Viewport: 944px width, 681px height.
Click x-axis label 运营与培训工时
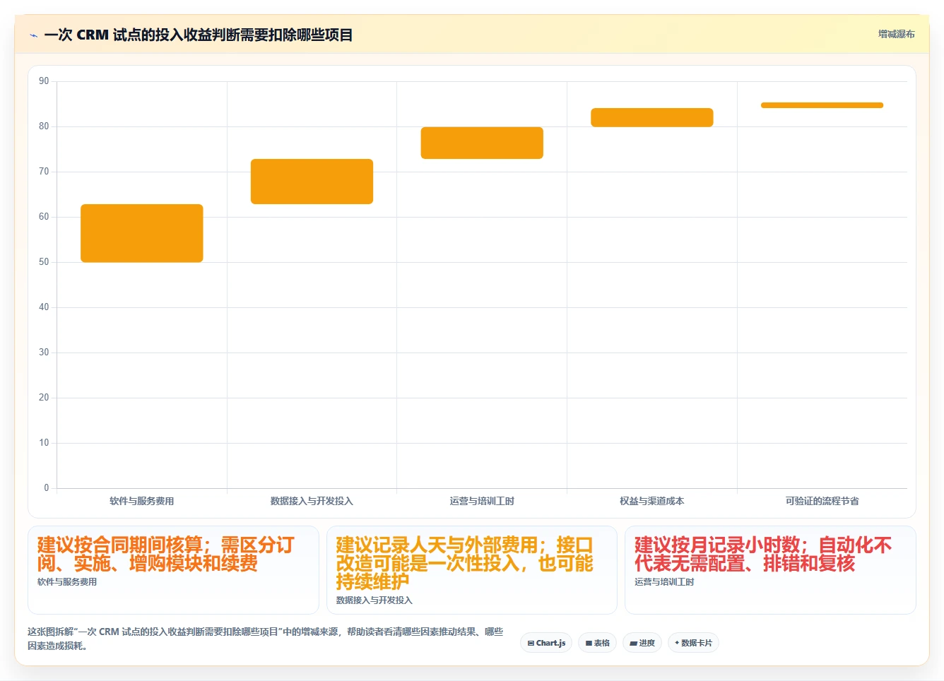click(x=482, y=501)
